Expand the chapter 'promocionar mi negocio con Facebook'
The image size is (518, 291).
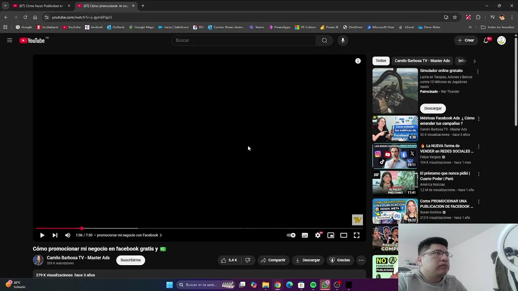click(129, 235)
